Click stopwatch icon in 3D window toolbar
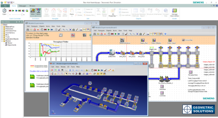 (92, 70)
